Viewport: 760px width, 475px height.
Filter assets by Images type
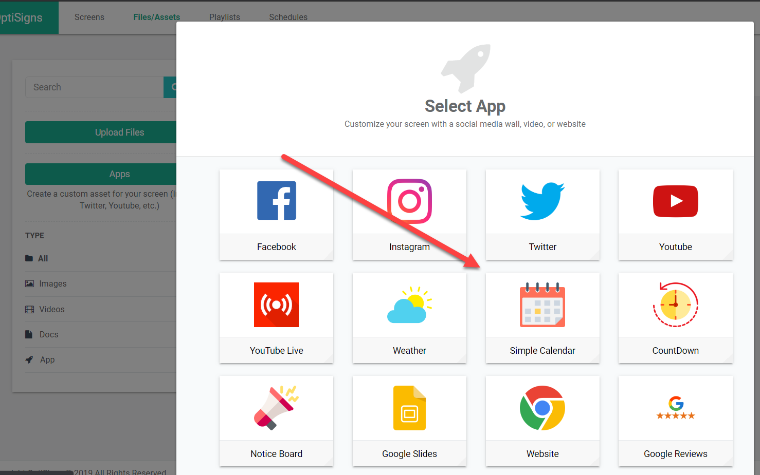tap(52, 284)
